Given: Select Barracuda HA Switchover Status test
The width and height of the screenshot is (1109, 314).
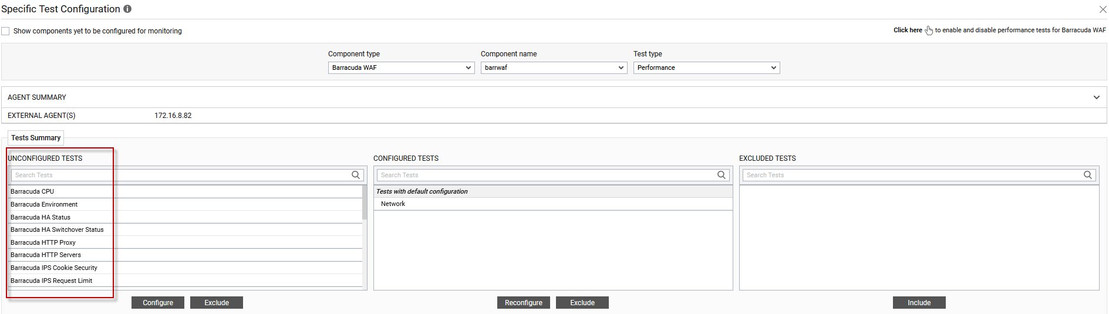Looking at the screenshot, I should [57, 230].
